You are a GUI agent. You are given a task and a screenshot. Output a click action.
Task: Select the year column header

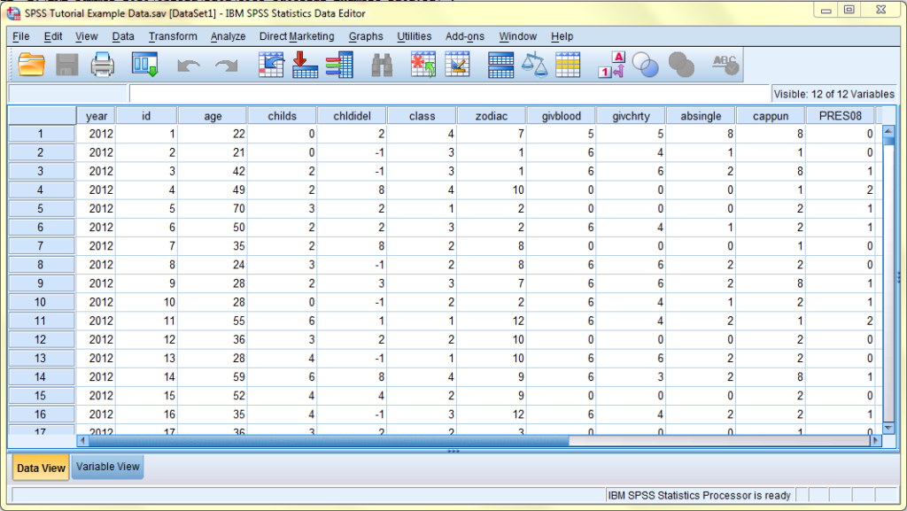96,116
